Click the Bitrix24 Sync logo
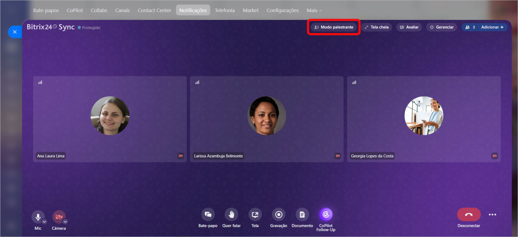 point(51,27)
